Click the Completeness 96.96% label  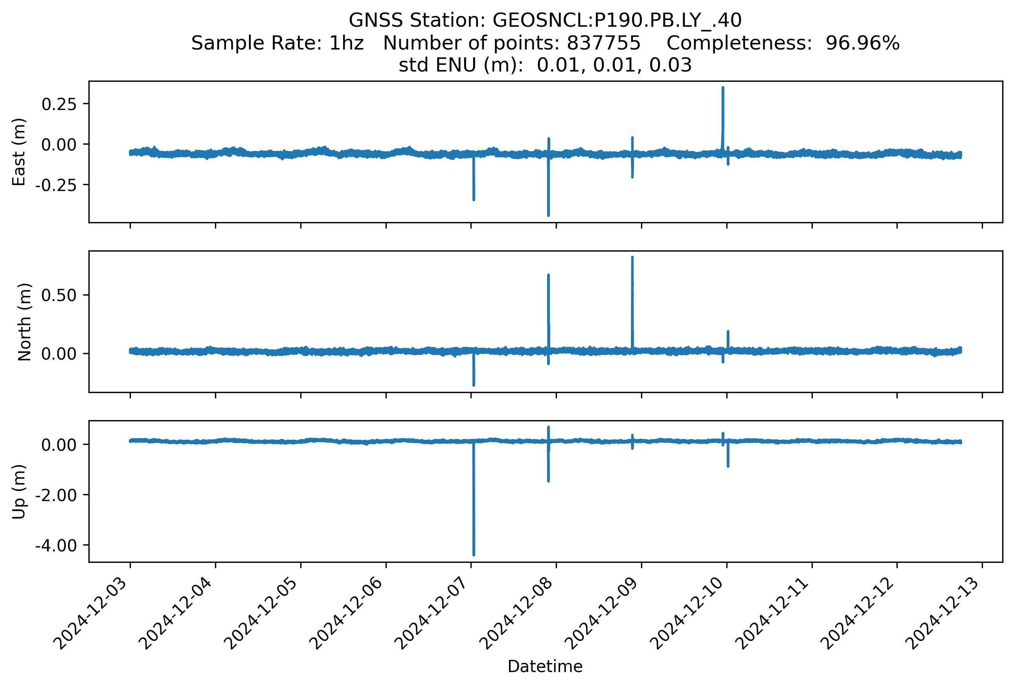[x=783, y=43]
